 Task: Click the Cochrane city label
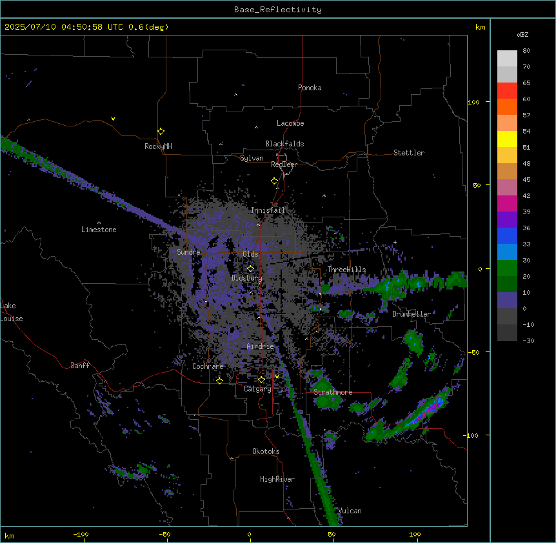208,366
